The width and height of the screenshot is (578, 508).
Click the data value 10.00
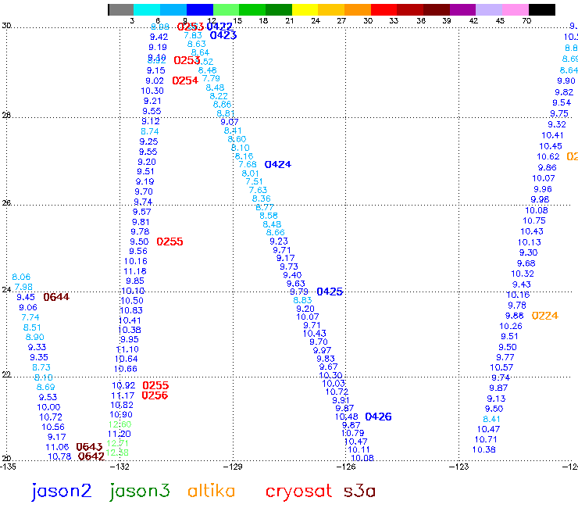pyautogui.click(x=48, y=407)
